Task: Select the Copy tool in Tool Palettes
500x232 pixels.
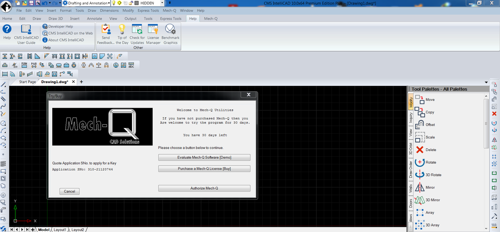Action: (425, 112)
